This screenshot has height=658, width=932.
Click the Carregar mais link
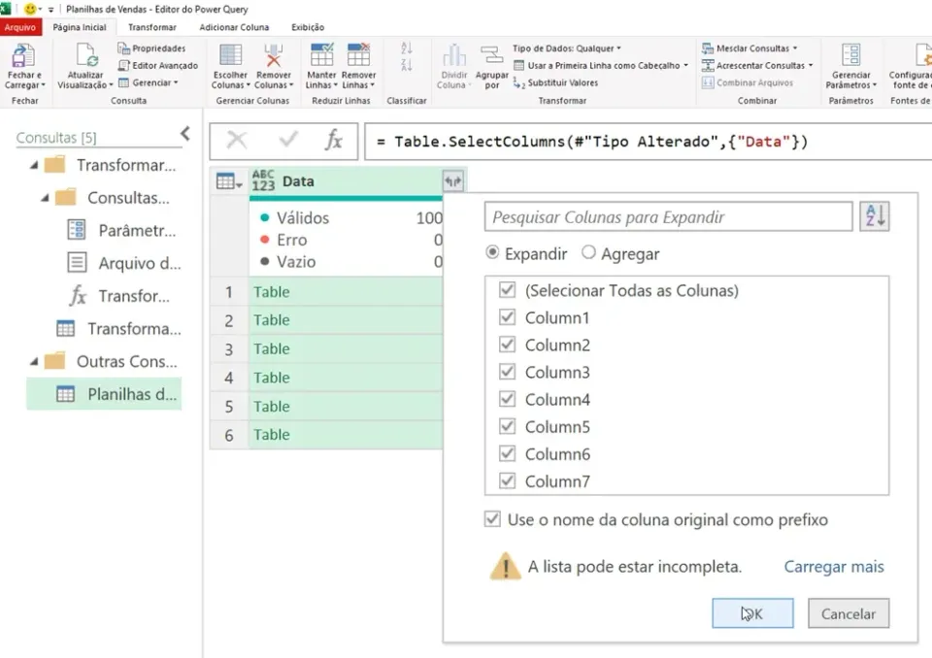[834, 567]
